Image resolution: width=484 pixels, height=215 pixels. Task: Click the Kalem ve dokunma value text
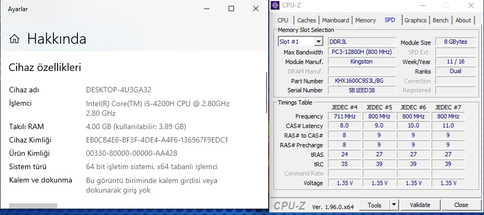point(152,185)
